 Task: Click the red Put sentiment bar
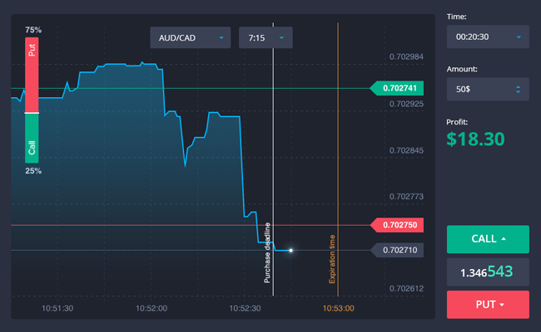(32, 75)
